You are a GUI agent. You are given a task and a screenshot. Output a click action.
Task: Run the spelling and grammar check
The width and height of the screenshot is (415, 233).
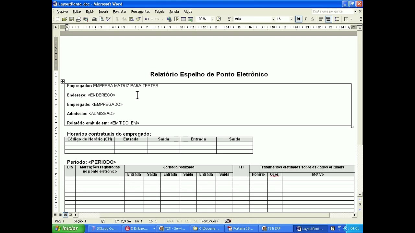coord(108,19)
